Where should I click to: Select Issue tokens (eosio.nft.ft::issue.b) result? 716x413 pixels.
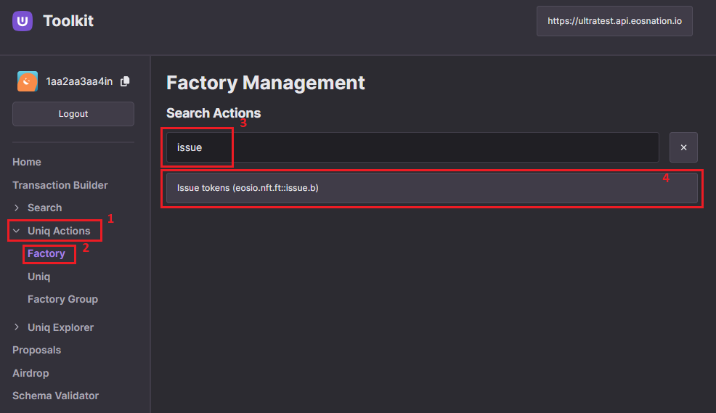point(431,187)
